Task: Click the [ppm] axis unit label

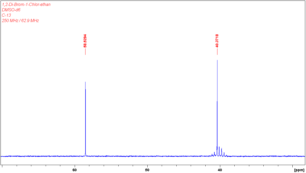Action: click(x=299, y=170)
